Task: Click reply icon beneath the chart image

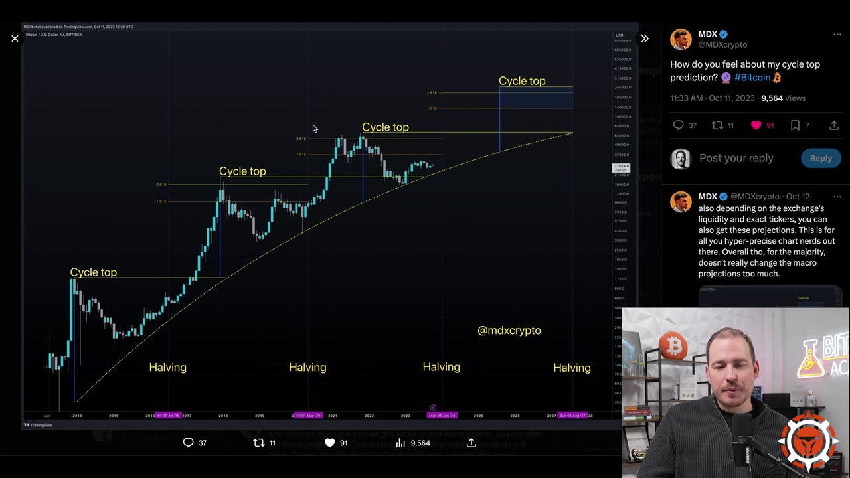Action: coord(188,443)
